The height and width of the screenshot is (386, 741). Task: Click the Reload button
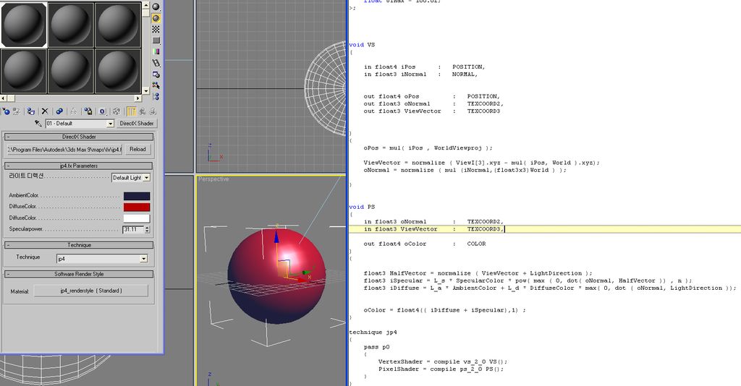137,149
